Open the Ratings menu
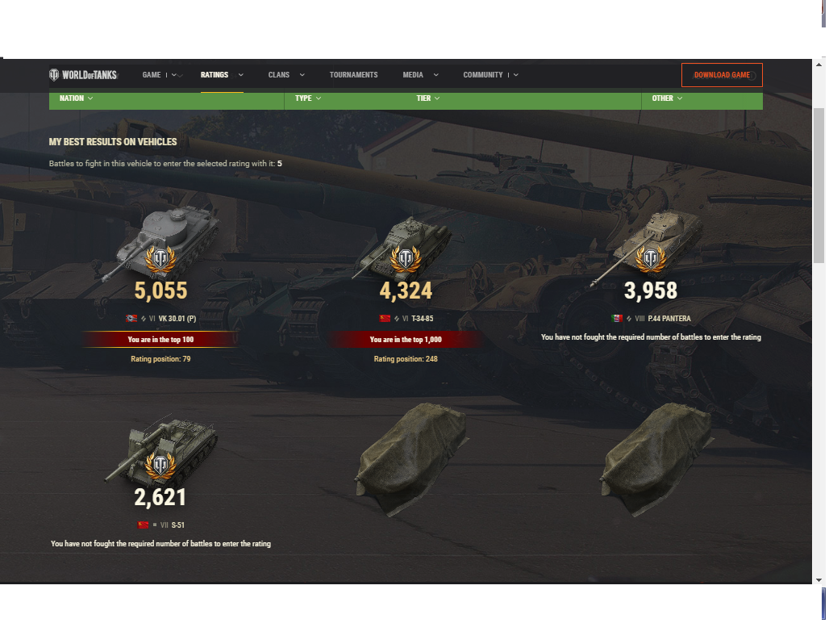The width and height of the screenshot is (829, 623). [222, 75]
